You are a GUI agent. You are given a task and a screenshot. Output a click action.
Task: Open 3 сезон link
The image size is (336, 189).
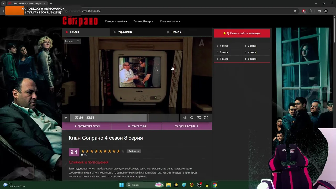224,52
